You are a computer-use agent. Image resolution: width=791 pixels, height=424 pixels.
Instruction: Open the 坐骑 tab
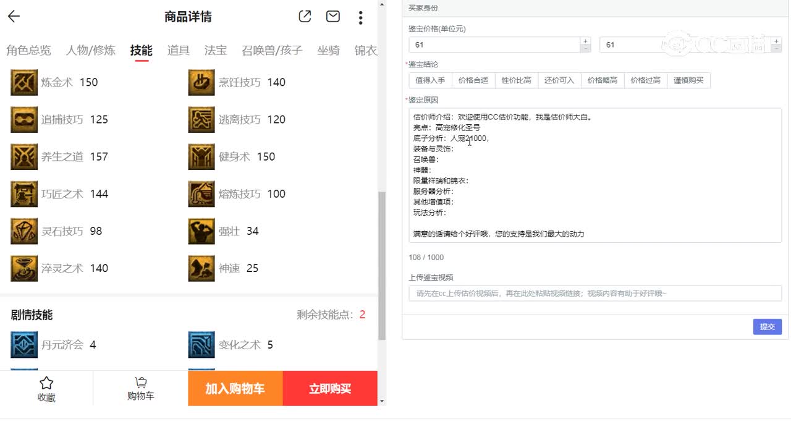[329, 51]
